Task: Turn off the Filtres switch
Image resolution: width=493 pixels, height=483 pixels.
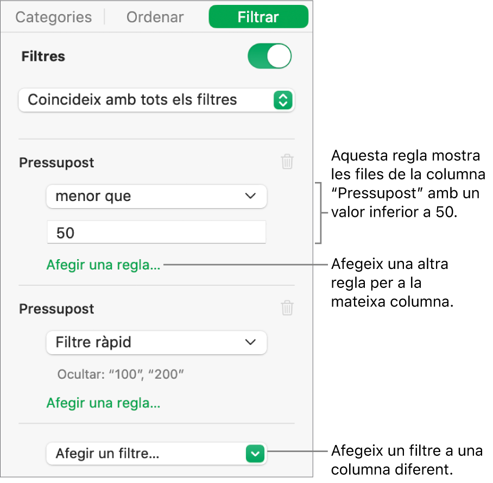Action: click(x=269, y=56)
